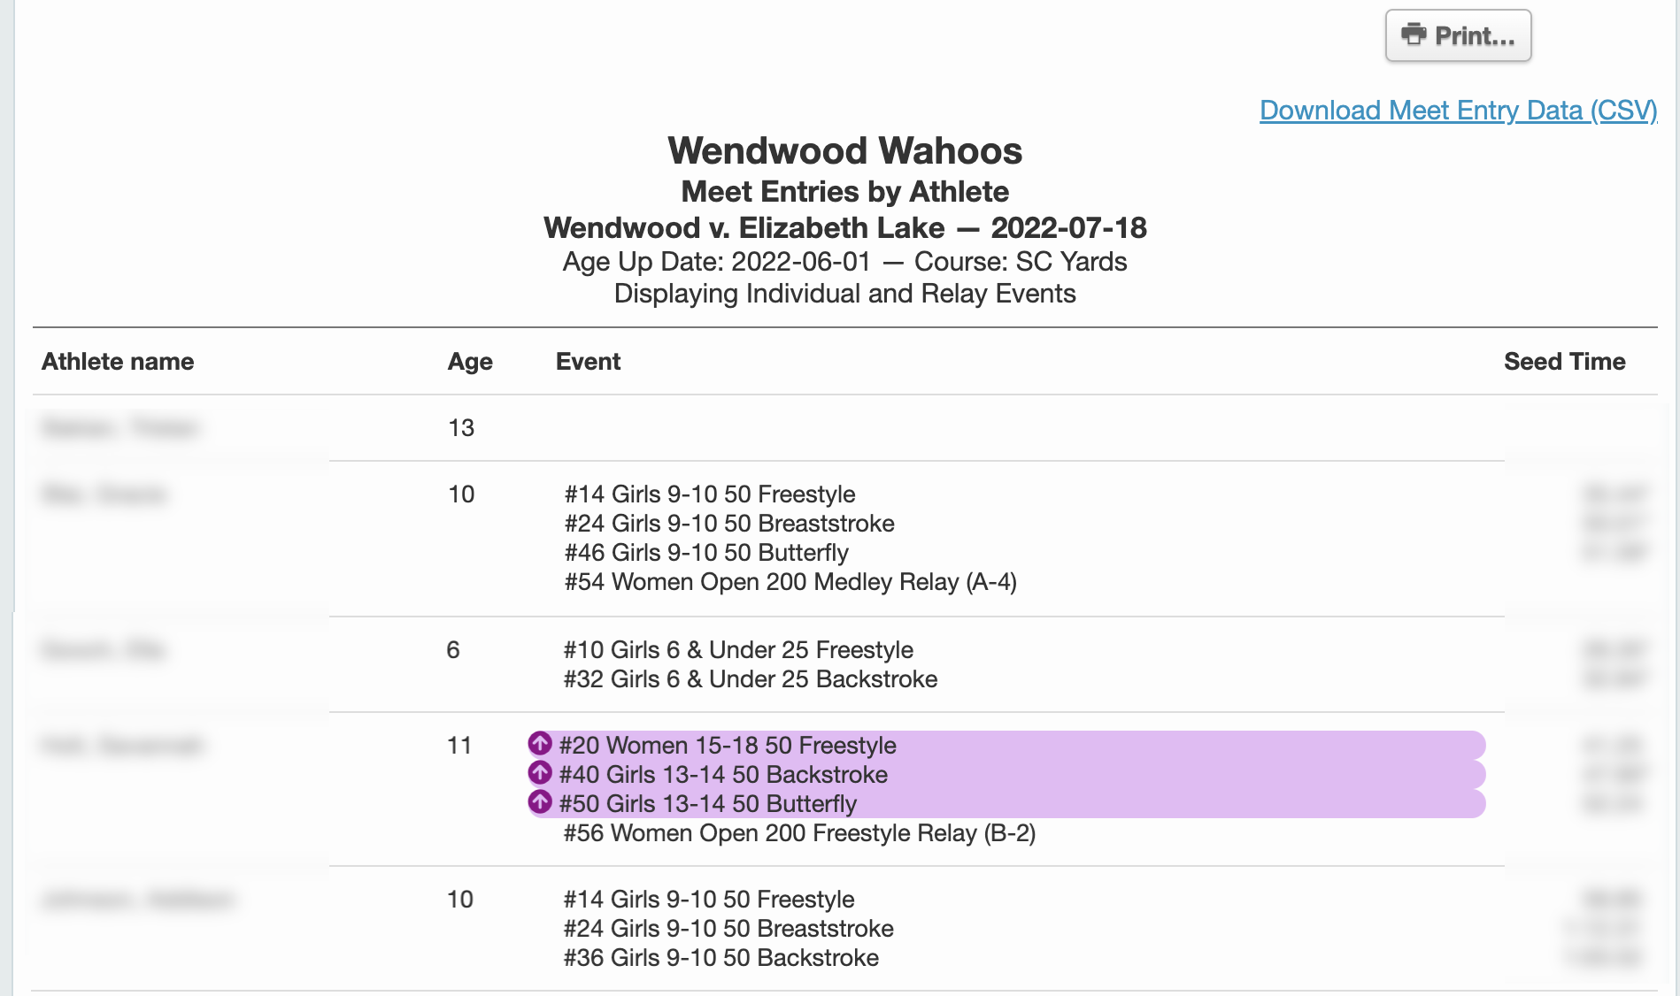
Task: Sort the table by Athlete name
Action: (117, 361)
